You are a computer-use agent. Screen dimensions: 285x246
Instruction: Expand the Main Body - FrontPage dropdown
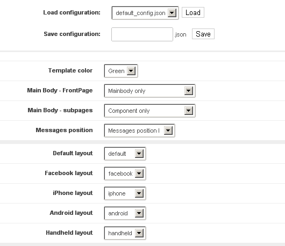[149, 91]
